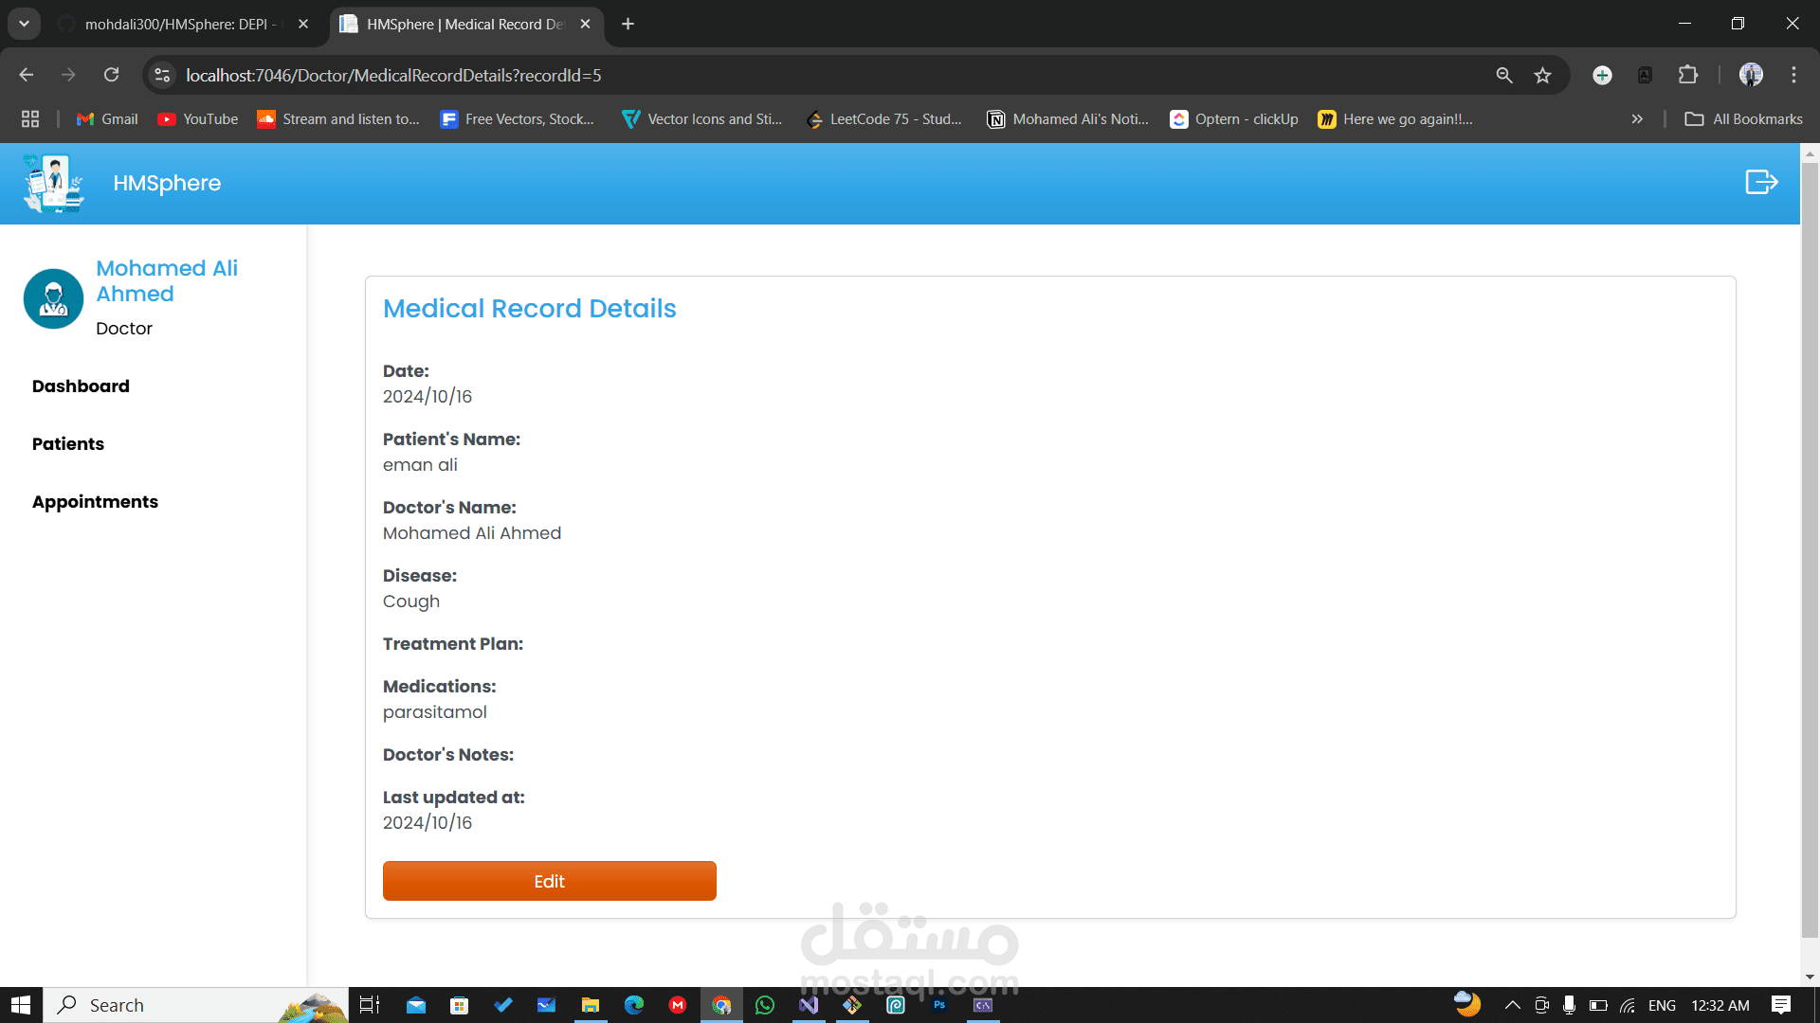Image resolution: width=1820 pixels, height=1023 pixels.
Task: Reload the current page
Action: click(111, 74)
